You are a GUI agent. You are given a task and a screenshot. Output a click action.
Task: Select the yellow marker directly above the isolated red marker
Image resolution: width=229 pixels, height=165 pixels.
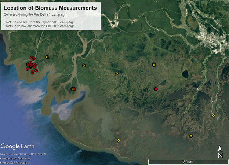(x=154, y=65)
